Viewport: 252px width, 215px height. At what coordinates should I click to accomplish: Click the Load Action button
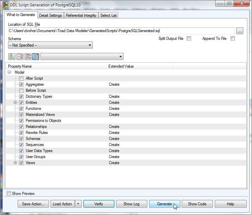tap(62, 204)
